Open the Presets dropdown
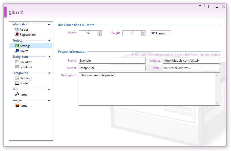Viewport: 231px width, 151px height. point(160,33)
